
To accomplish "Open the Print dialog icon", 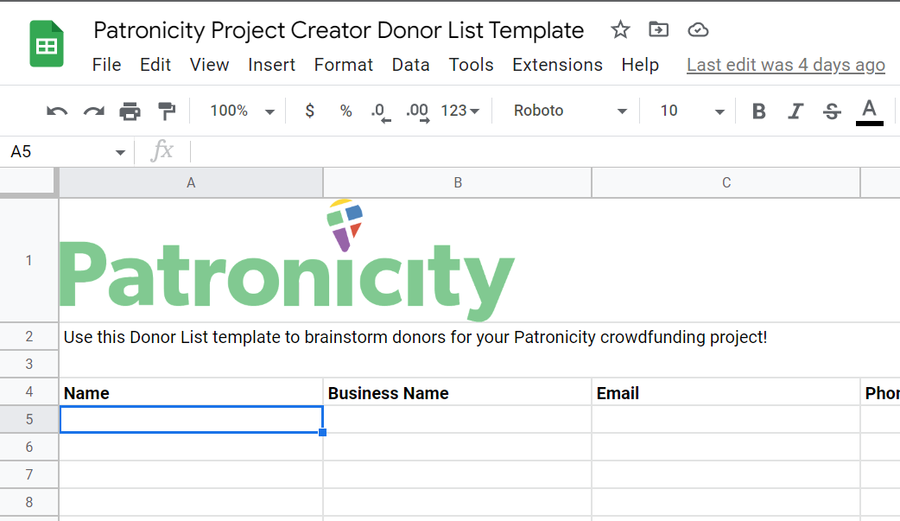I will point(130,111).
